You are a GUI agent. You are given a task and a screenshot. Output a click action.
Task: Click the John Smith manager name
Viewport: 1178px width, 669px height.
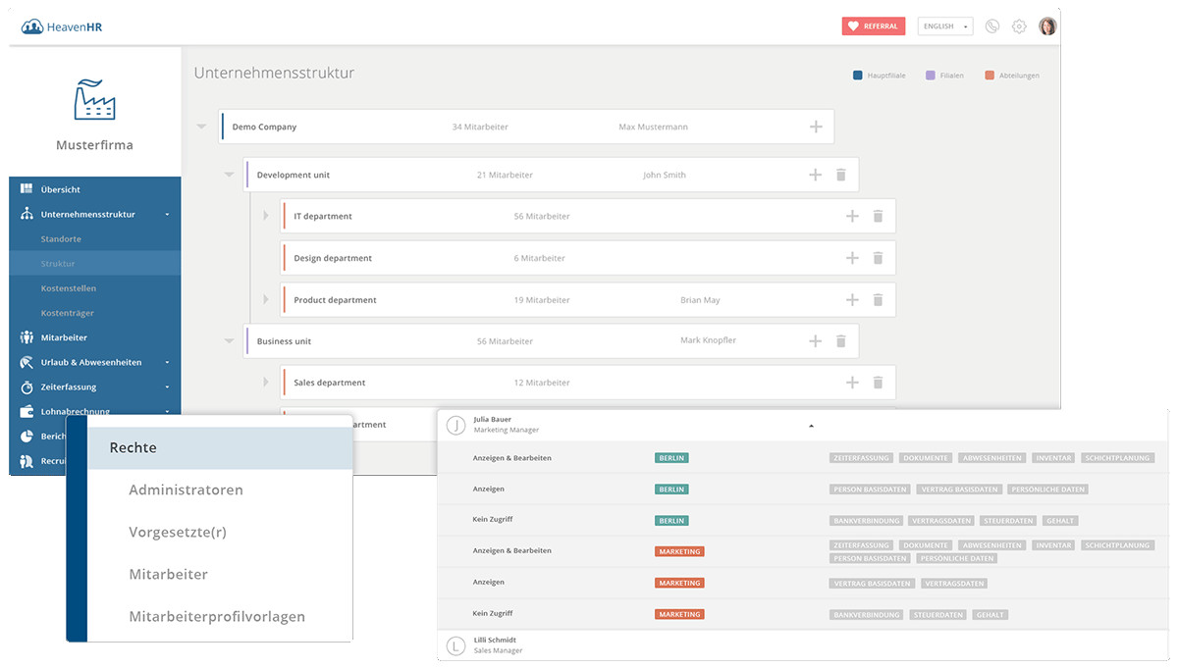coord(665,175)
